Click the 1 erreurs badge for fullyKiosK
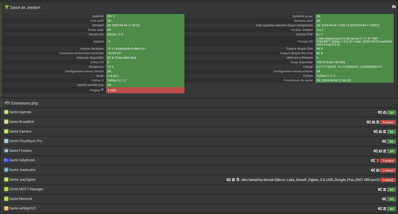 click(x=388, y=161)
